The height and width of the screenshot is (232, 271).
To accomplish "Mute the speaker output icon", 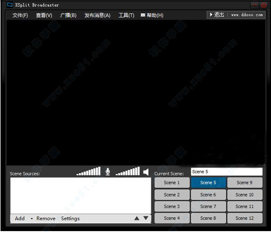I will (146, 172).
